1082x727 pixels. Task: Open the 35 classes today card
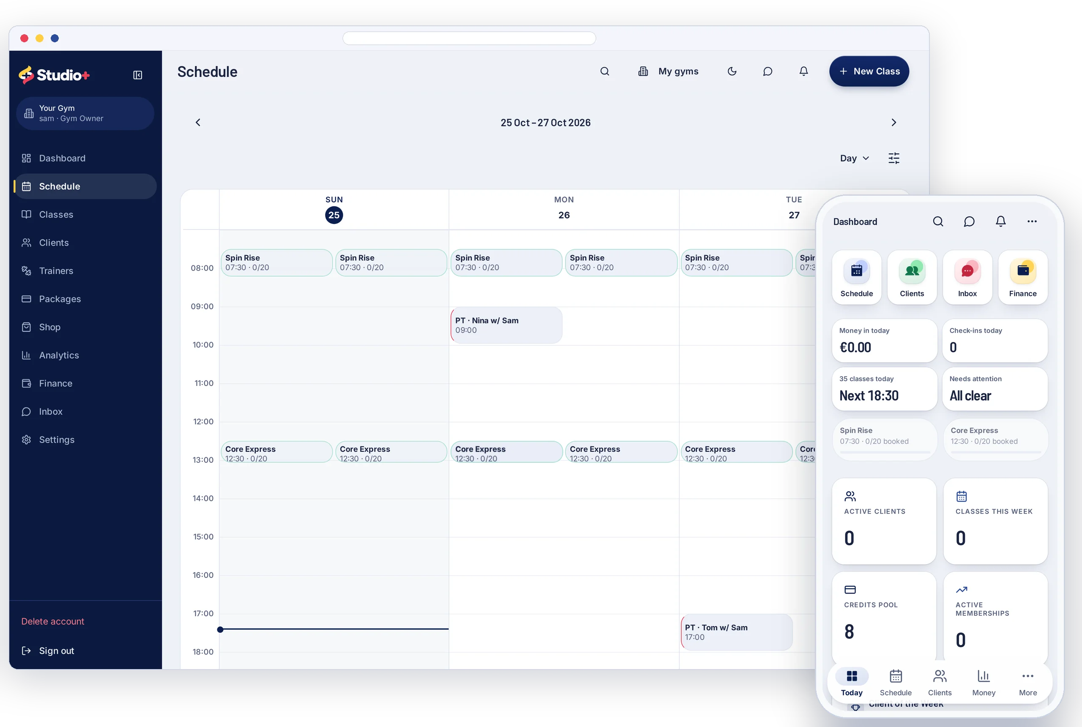click(x=885, y=389)
